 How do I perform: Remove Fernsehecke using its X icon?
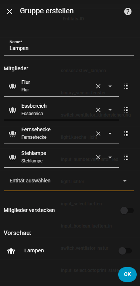coord(98,134)
